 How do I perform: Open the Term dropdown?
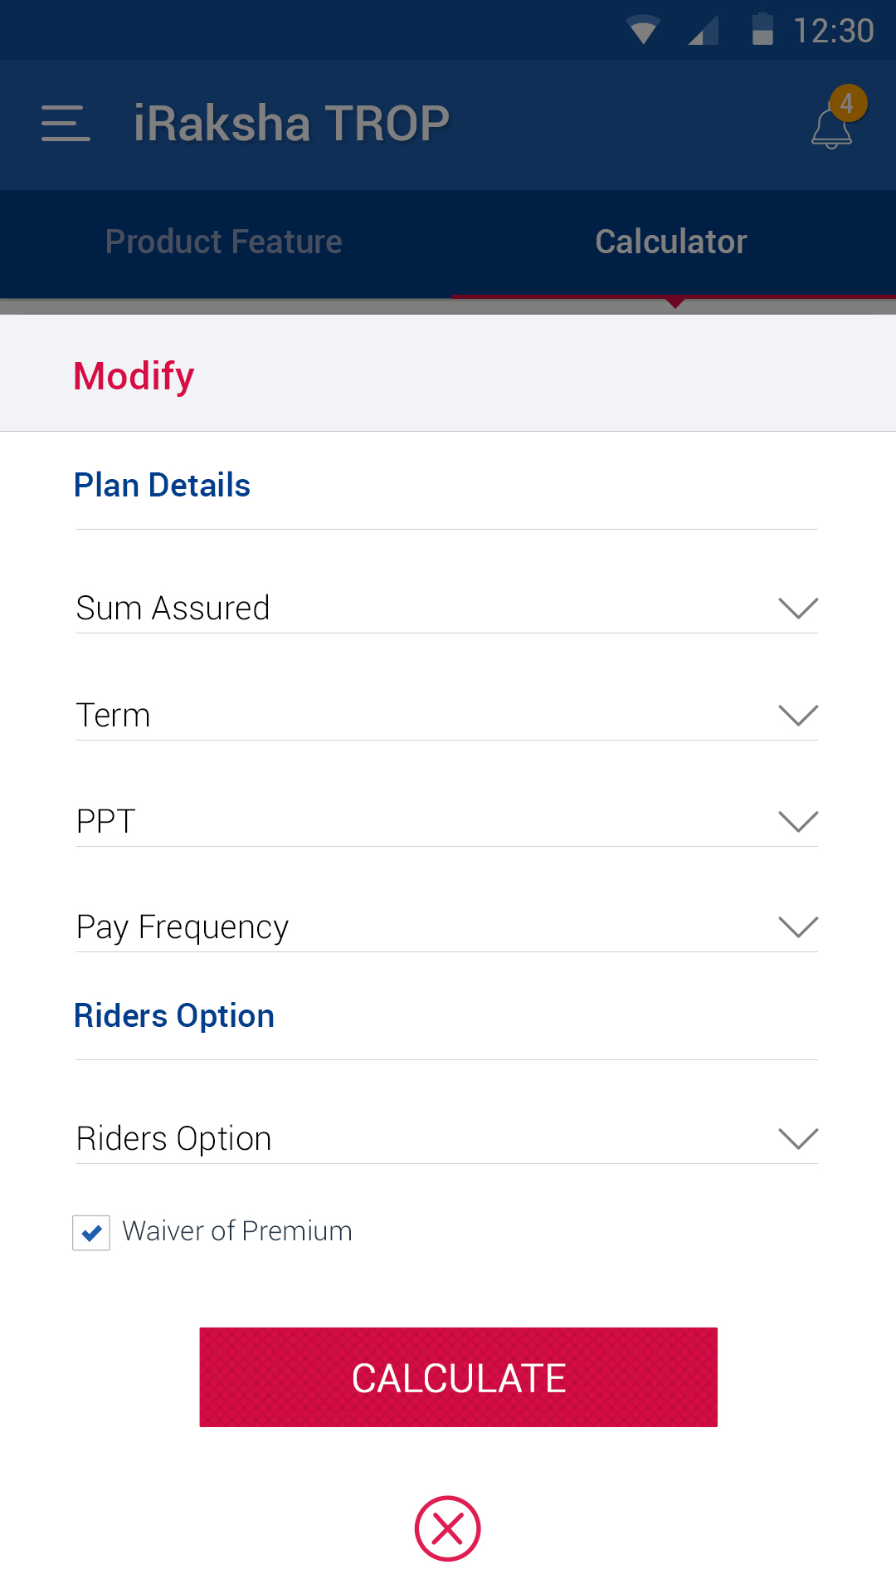pos(798,715)
